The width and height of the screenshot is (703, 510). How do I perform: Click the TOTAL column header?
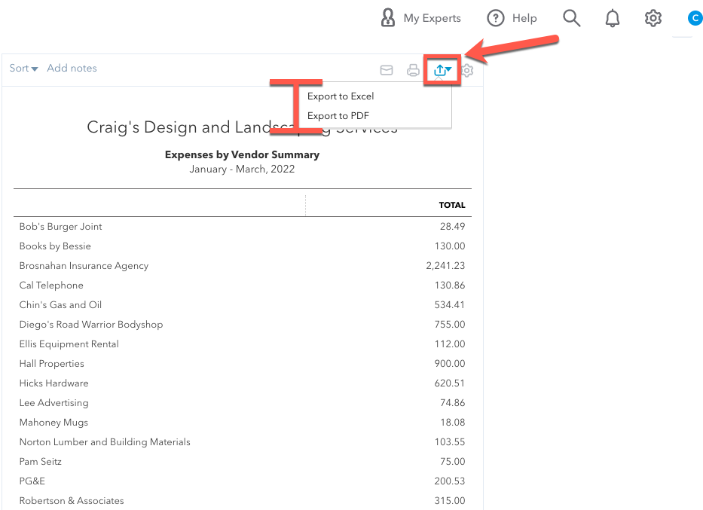point(452,205)
